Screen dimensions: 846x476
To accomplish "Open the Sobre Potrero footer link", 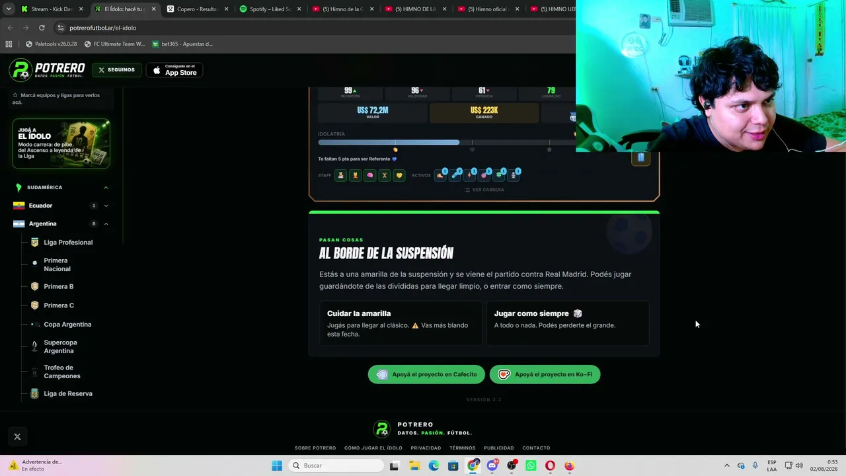I will tap(315, 448).
